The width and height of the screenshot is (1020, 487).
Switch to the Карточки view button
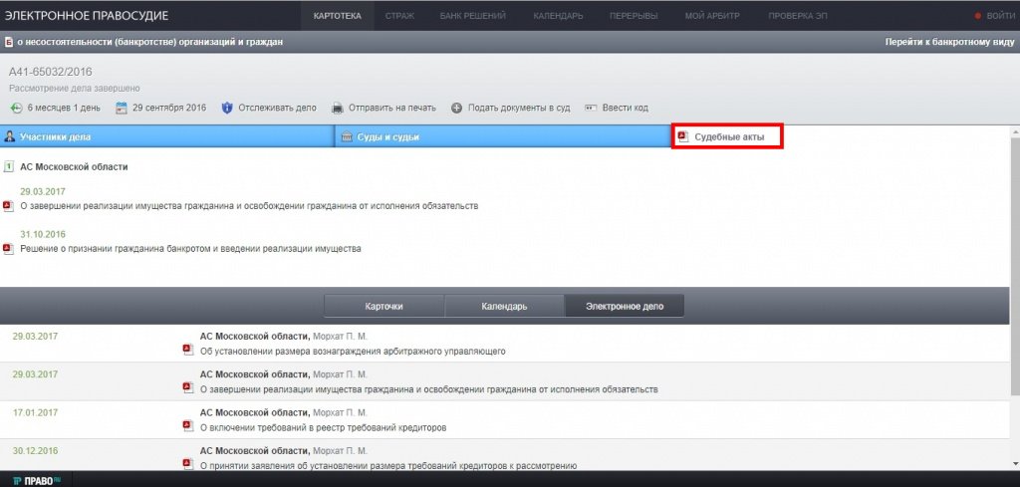383,306
